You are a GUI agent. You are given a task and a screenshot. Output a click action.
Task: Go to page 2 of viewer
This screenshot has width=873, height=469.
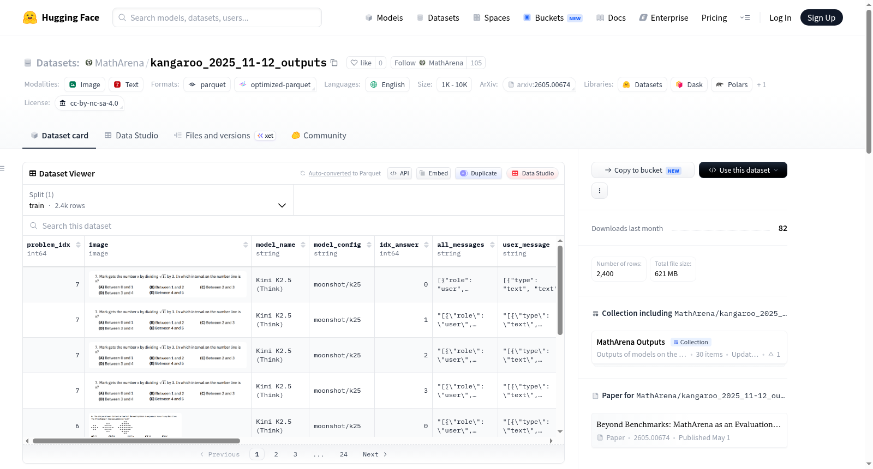(276, 454)
